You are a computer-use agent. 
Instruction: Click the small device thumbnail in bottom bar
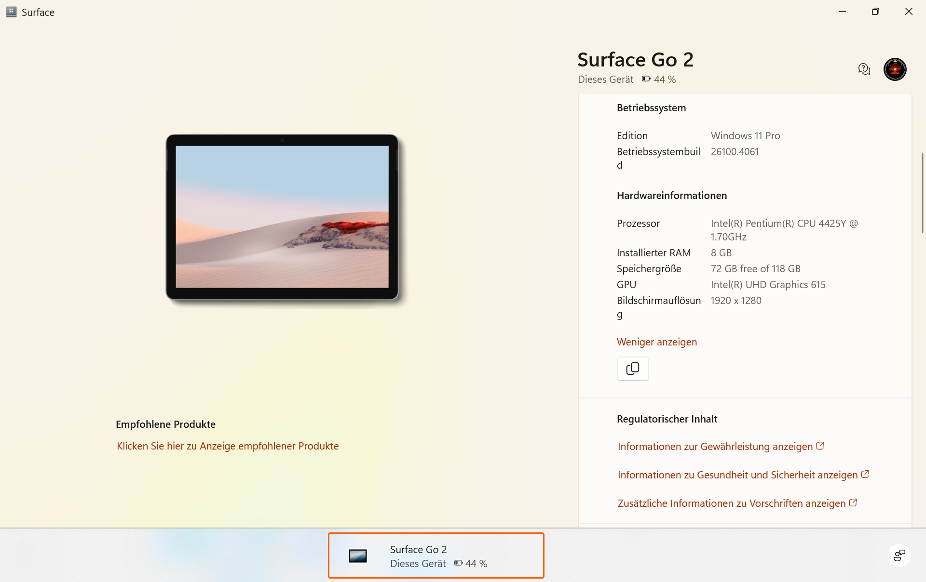pyautogui.click(x=358, y=556)
